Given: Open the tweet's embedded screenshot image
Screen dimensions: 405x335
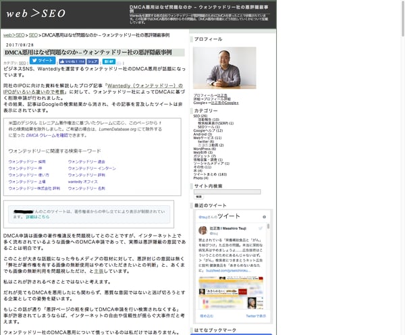Looking at the screenshot, I should 231,292.
